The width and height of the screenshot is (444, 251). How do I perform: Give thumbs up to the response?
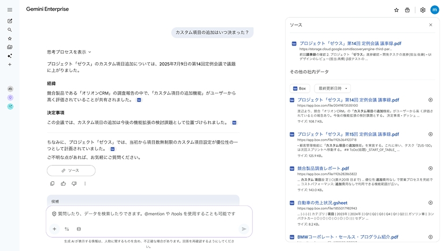63,183
